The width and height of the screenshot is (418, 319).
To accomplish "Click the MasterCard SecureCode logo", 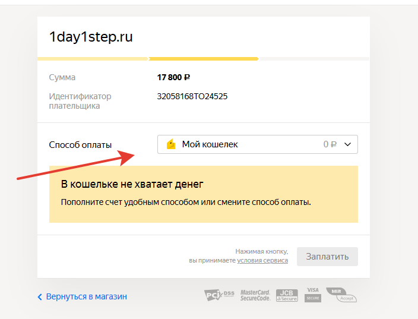I will (255, 295).
